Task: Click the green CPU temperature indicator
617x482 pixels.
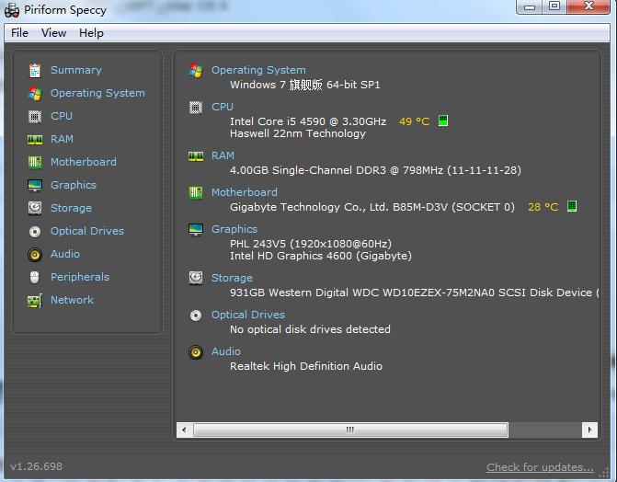Action: (443, 121)
